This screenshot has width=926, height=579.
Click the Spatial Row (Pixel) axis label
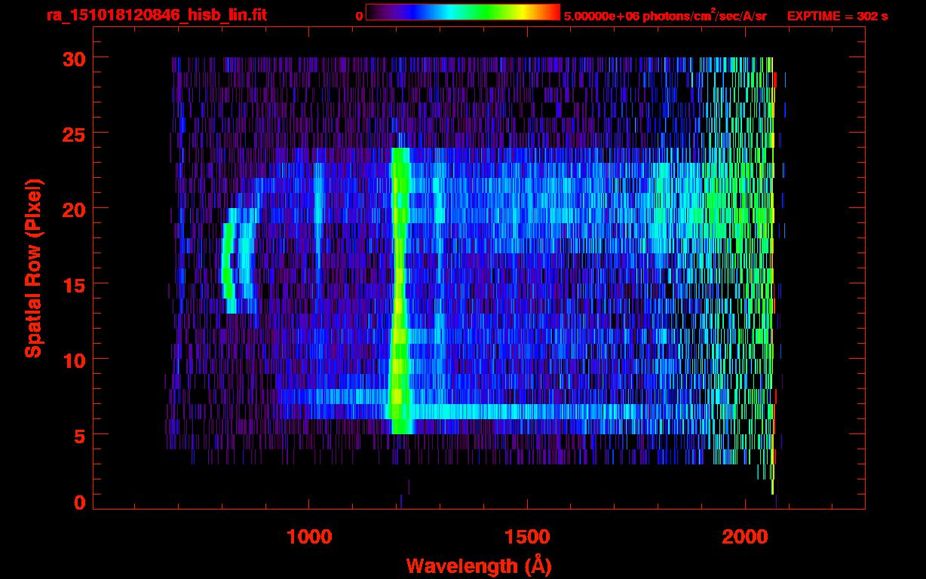33,268
